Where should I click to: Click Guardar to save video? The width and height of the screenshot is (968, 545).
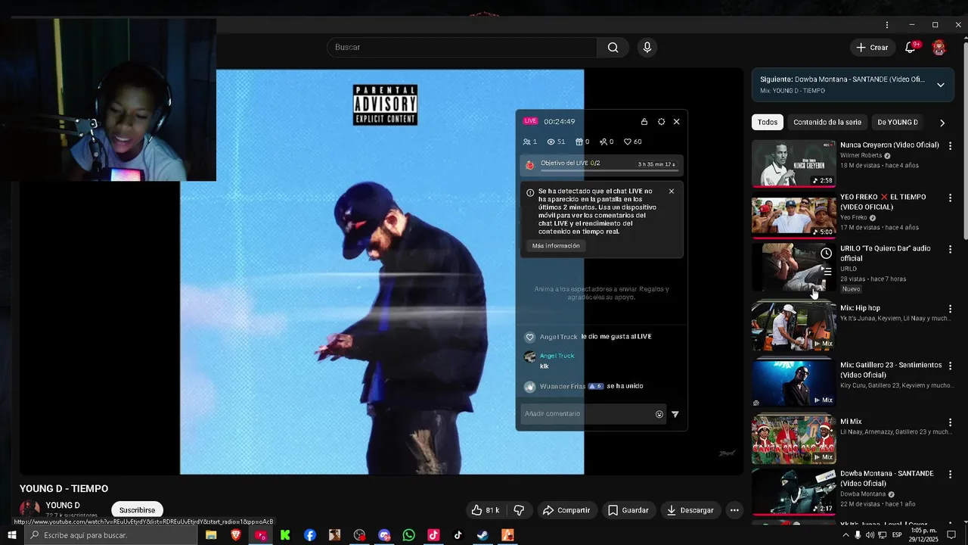[x=628, y=510]
